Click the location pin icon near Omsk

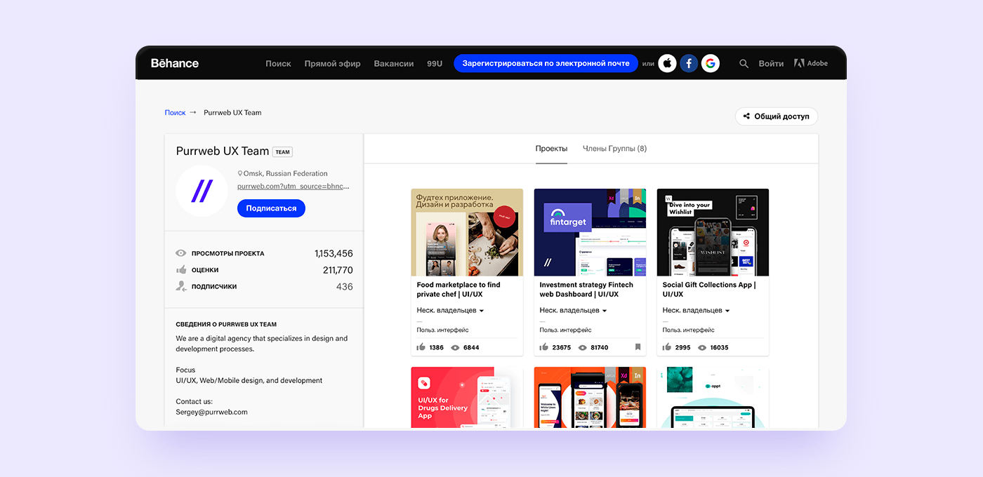(240, 173)
